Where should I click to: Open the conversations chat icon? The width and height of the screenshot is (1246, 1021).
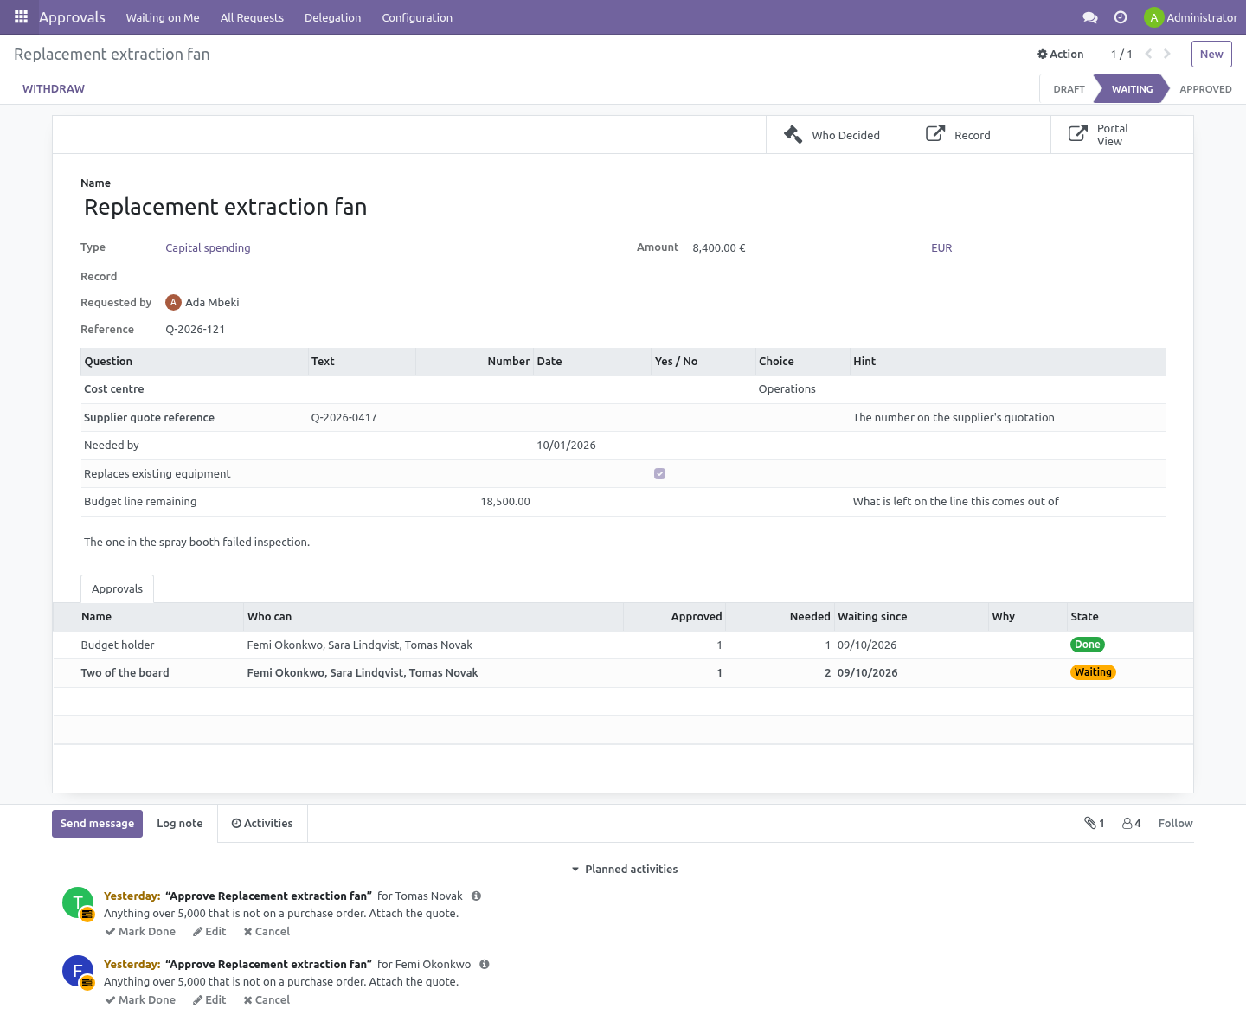(1090, 17)
